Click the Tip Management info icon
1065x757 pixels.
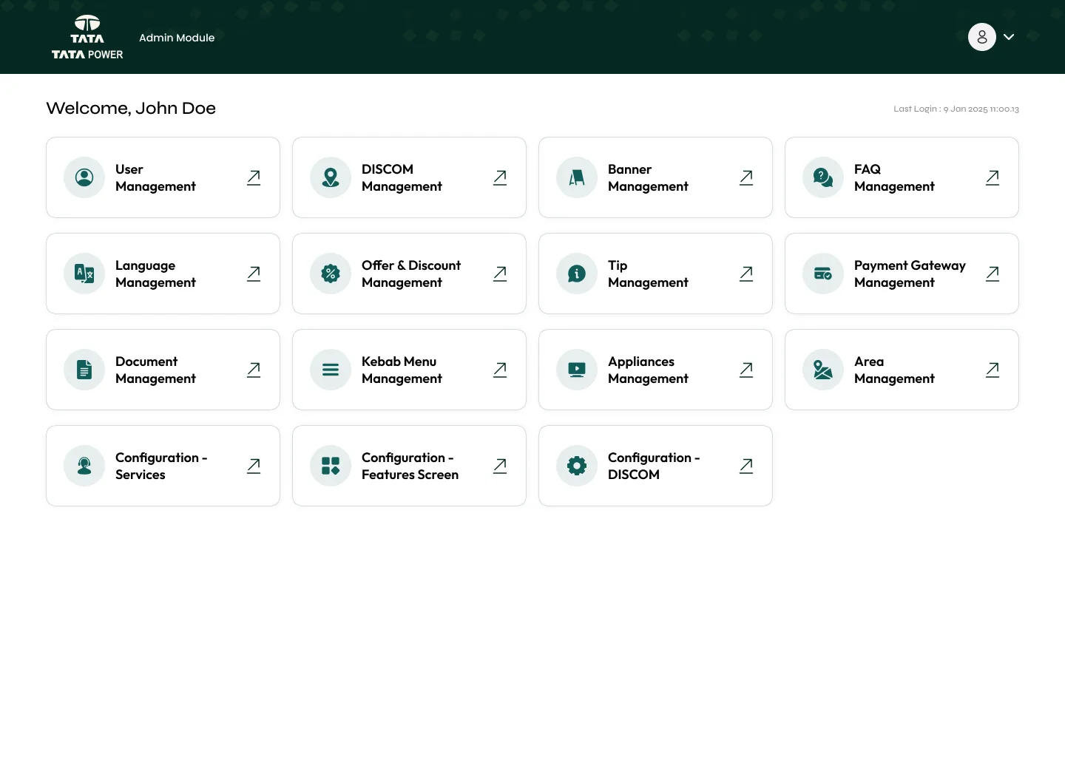coord(577,274)
